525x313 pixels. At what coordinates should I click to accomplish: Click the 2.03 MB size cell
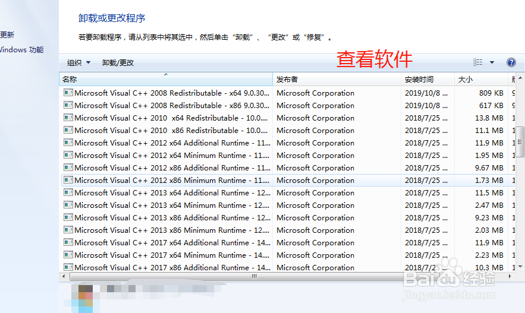[x=489, y=230]
